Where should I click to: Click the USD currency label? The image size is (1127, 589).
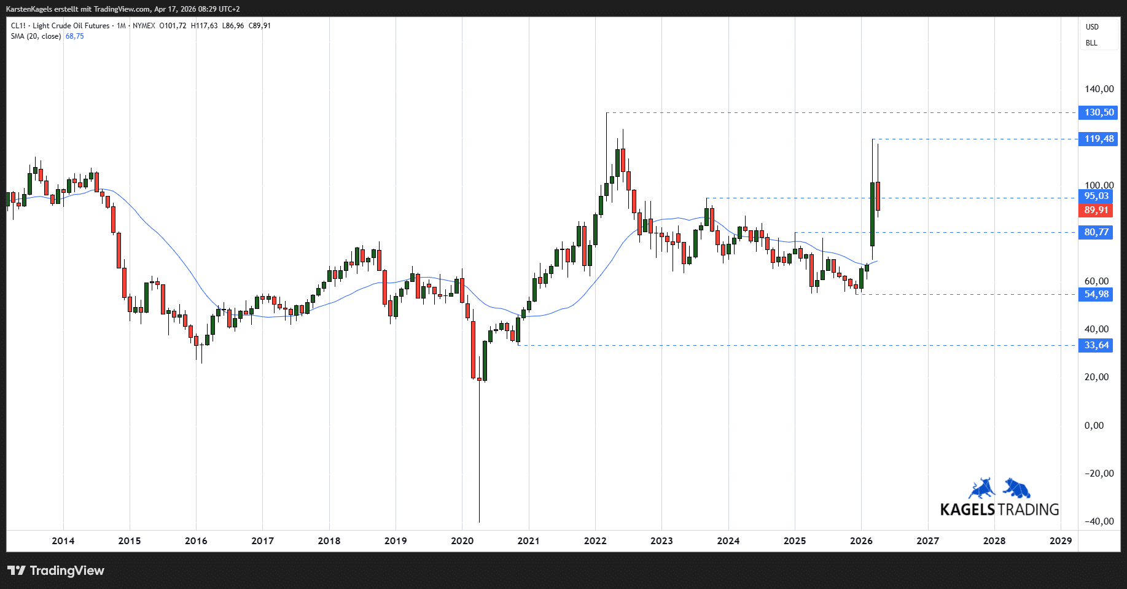[x=1092, y=27]
